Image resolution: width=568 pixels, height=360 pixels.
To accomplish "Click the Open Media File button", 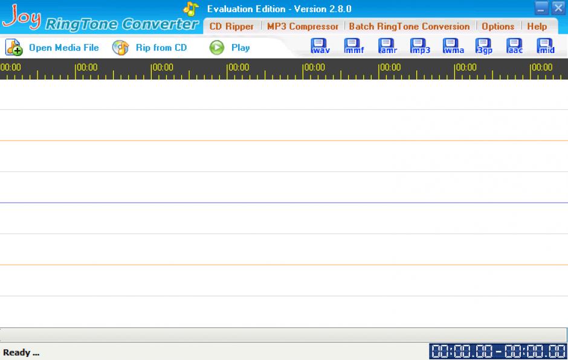I will [x=53, y=48].
